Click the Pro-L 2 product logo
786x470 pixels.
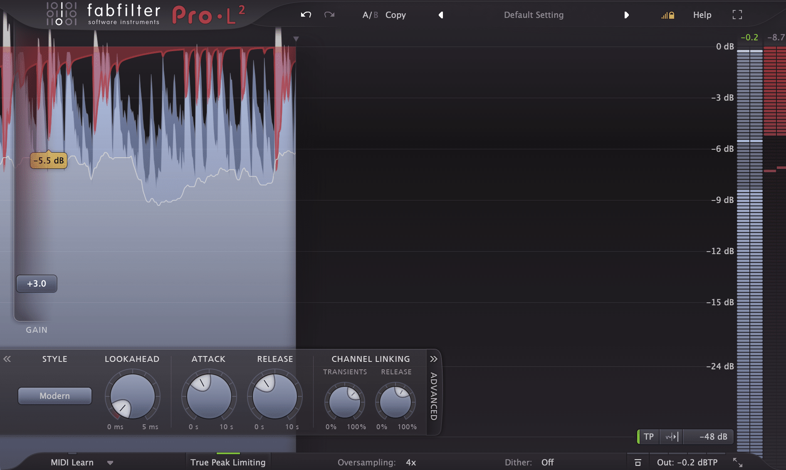209,16
